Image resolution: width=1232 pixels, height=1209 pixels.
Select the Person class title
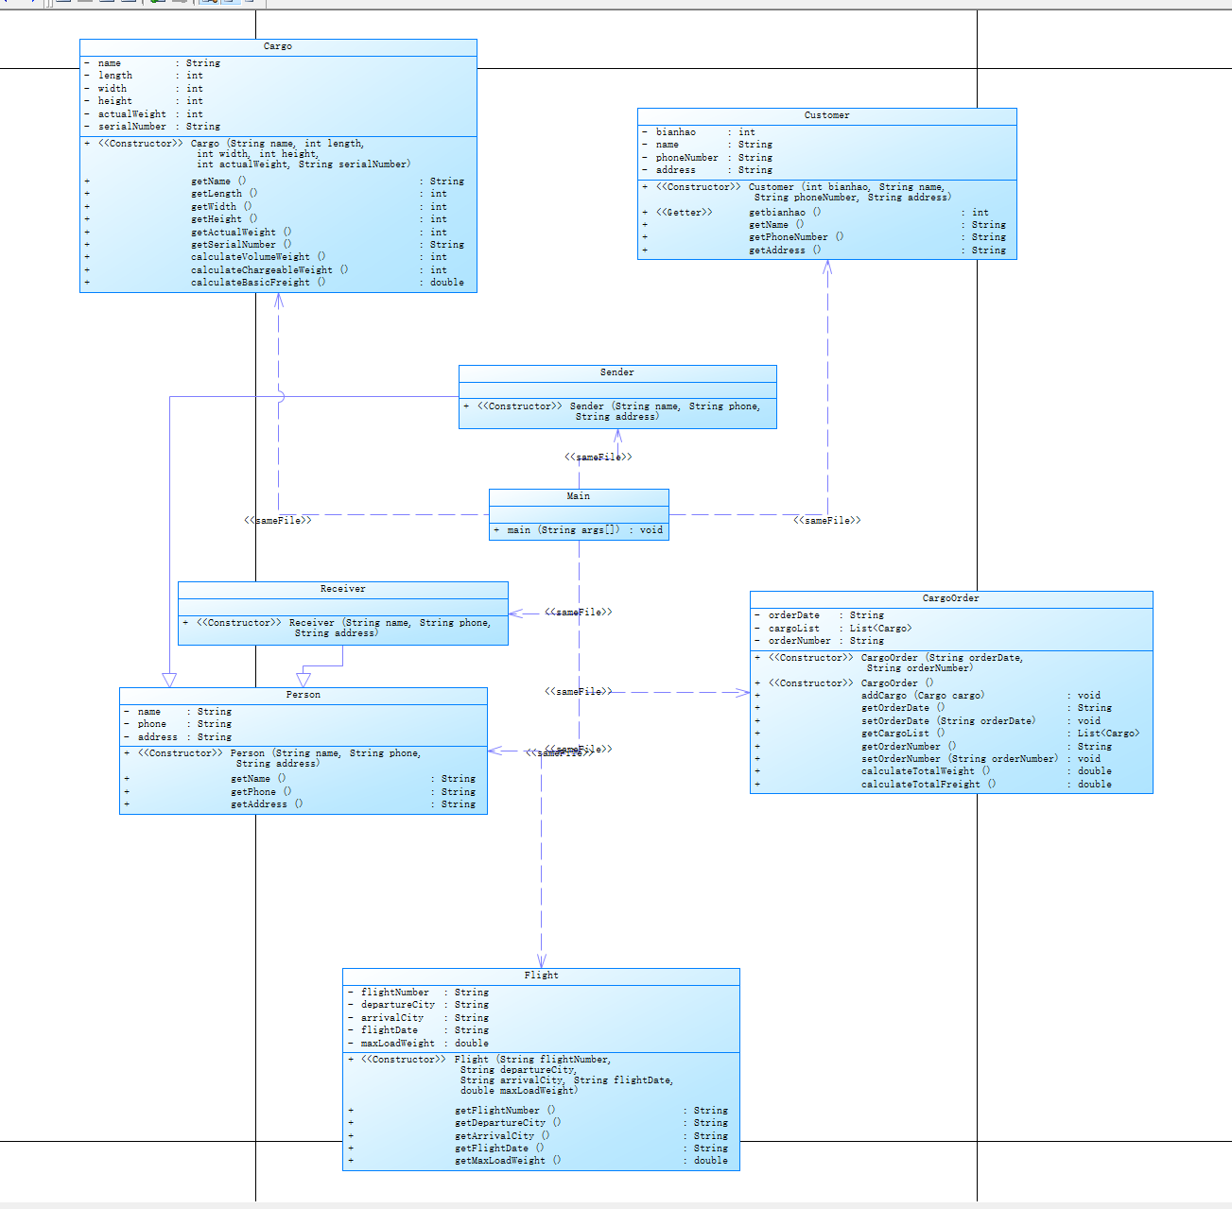(x=304, y=695)
